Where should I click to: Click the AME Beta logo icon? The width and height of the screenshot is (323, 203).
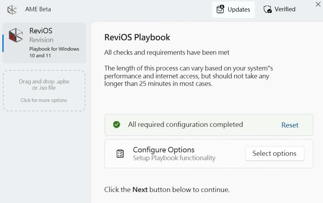click(12, 10)
